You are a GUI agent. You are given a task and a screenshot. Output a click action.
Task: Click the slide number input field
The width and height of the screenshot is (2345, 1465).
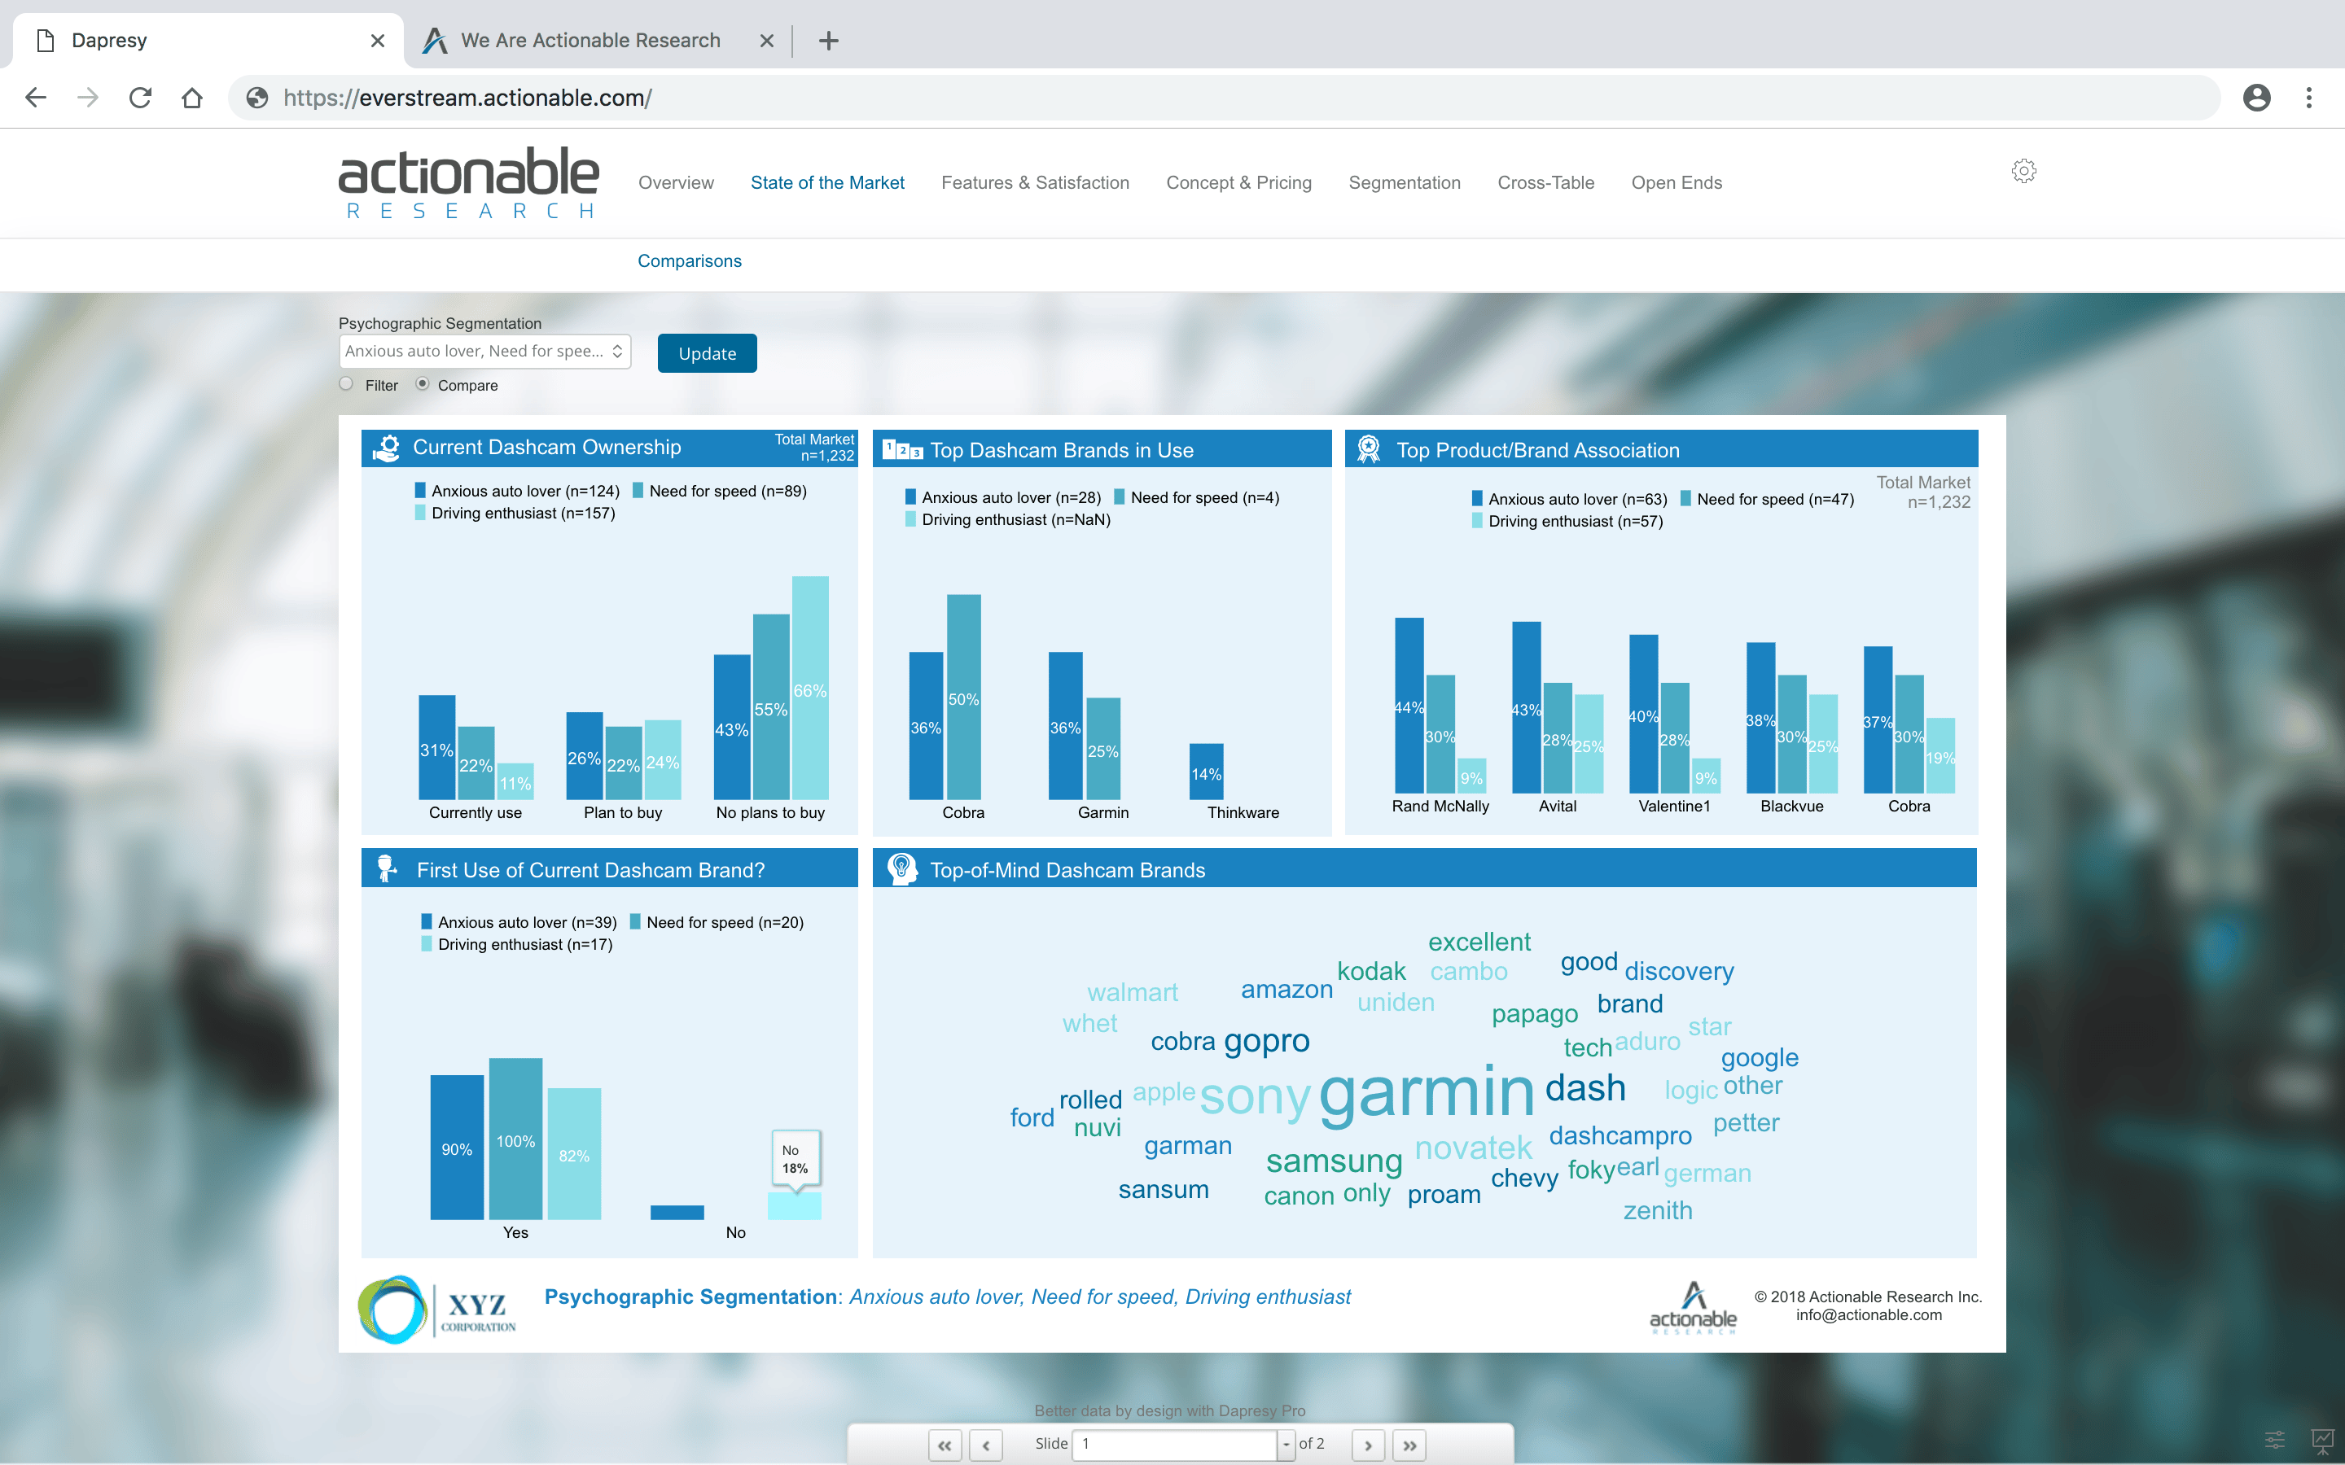click(x=1176, y=1445)
